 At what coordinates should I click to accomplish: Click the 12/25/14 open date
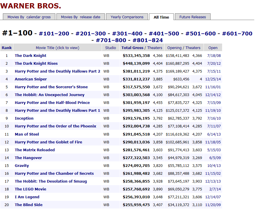pyautogui.click(x=213, y=79)
